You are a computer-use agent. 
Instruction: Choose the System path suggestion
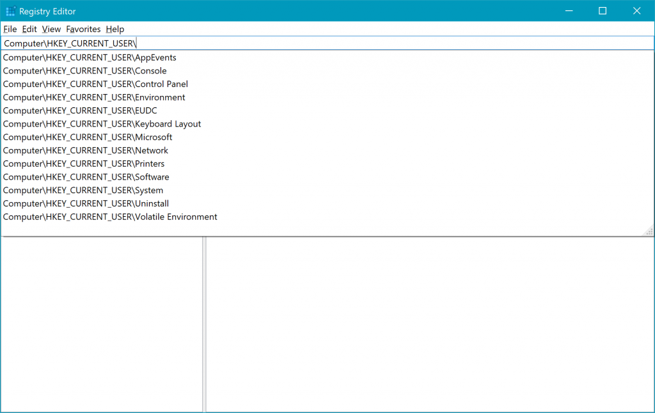tap(83, 190)
